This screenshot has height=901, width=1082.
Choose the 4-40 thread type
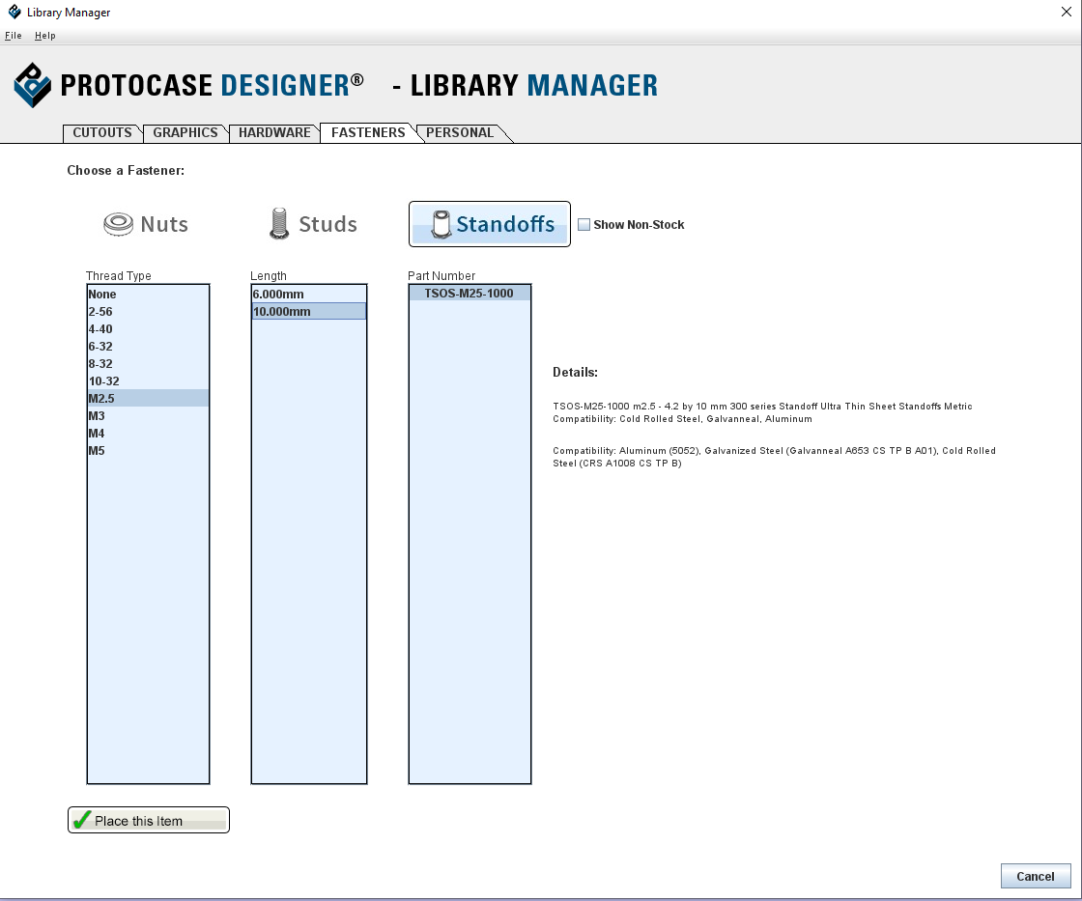[x=100, y=329]
